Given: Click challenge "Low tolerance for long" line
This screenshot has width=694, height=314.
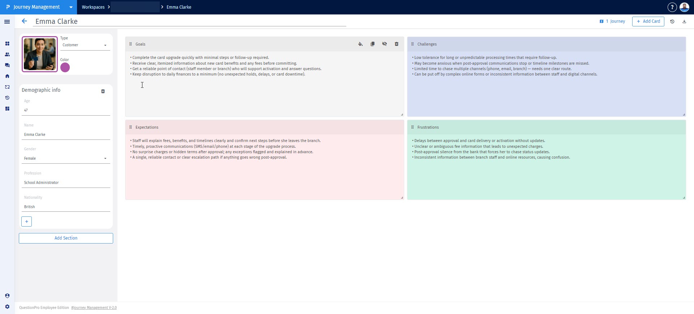Looking at the screenshot, I should [x=484, y=57].
